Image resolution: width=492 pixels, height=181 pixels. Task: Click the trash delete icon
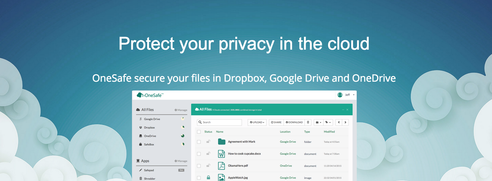pos(308,122)
